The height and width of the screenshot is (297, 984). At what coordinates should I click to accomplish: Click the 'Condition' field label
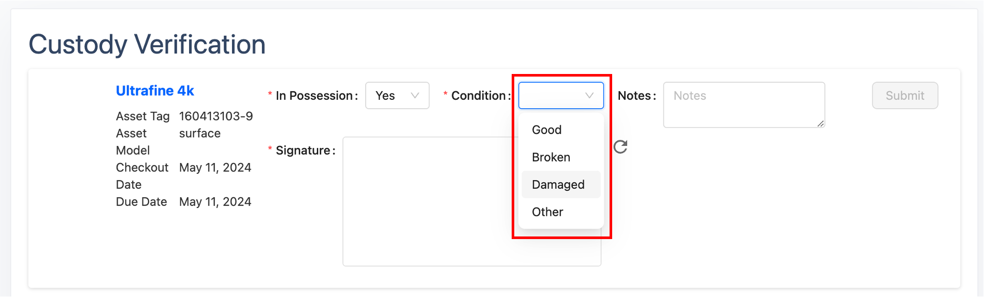coord(478,96)
